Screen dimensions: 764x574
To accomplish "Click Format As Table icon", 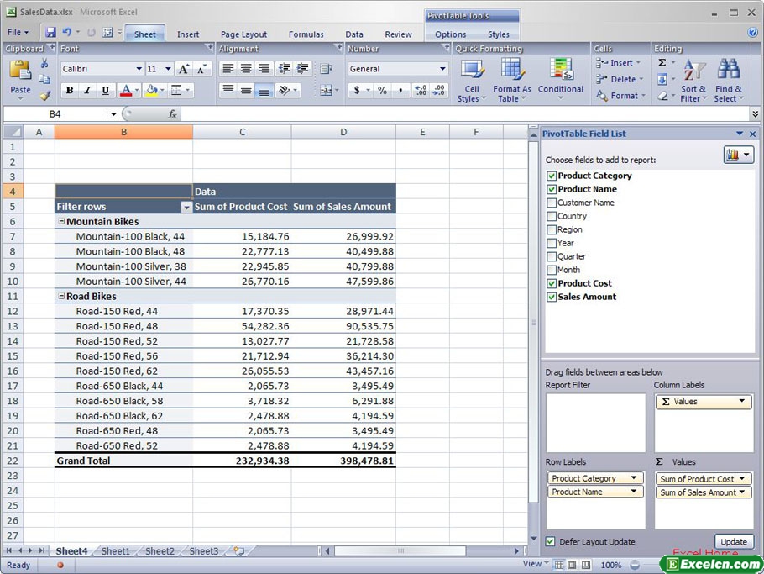I will point(511,71).
